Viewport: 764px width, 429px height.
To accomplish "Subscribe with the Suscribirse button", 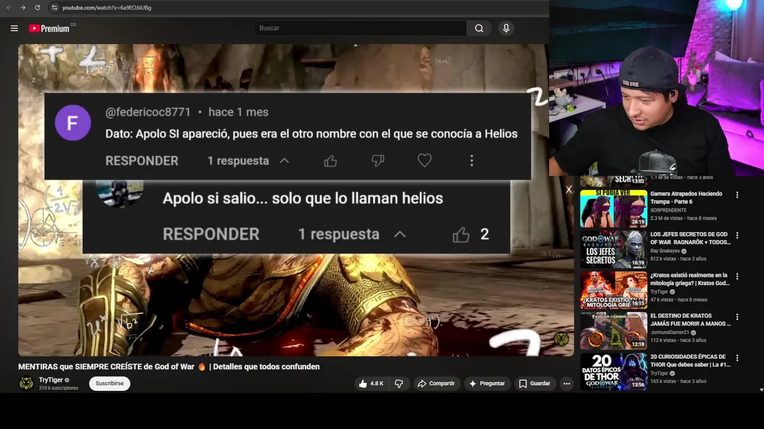I will coord(109,383).
